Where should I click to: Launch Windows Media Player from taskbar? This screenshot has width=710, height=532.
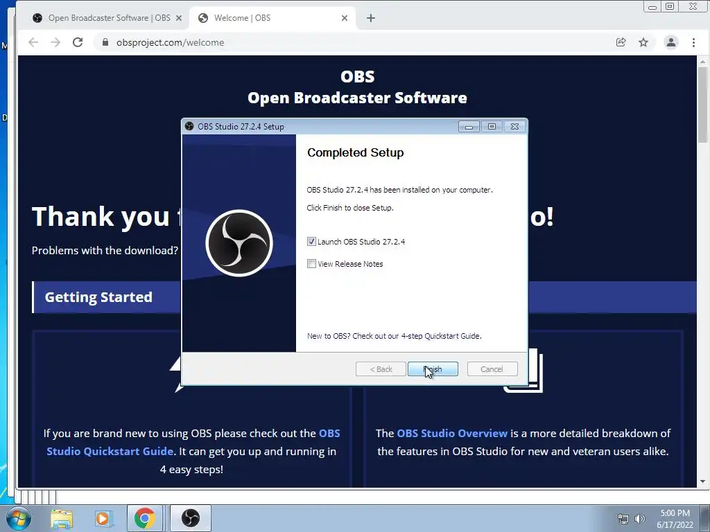[103, 518]
